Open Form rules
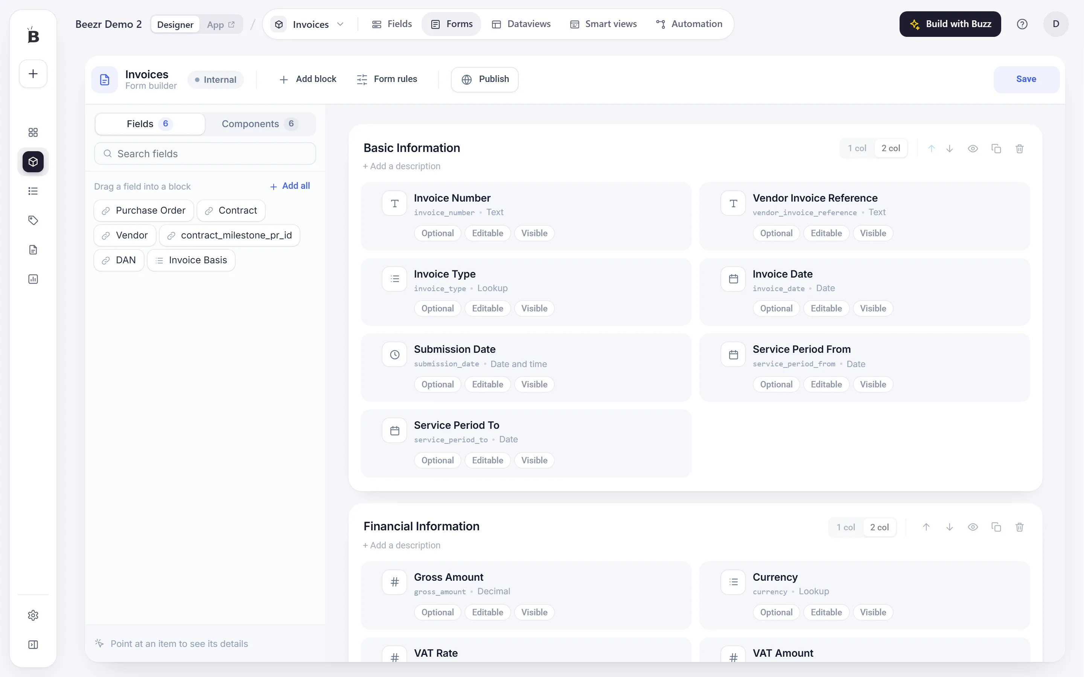1084x677 pixels. (x=387, y=79)
